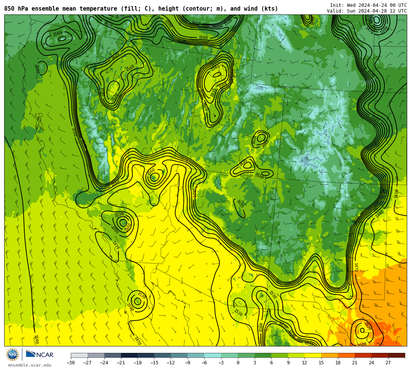Pick the lightest grey swatch between -30 and -27
The width and height of the screenshot is (411, 370).
pos(79,355)
